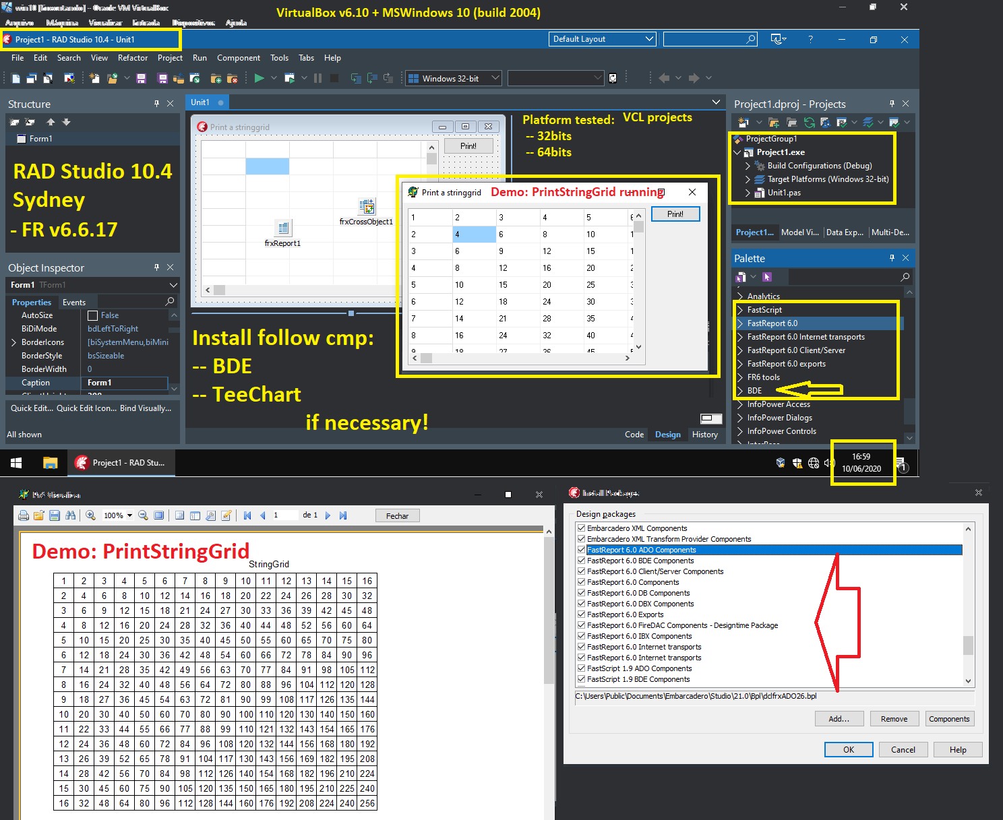
Task: Go to first page in preview toolbar
Action: [x=247, y=515]
